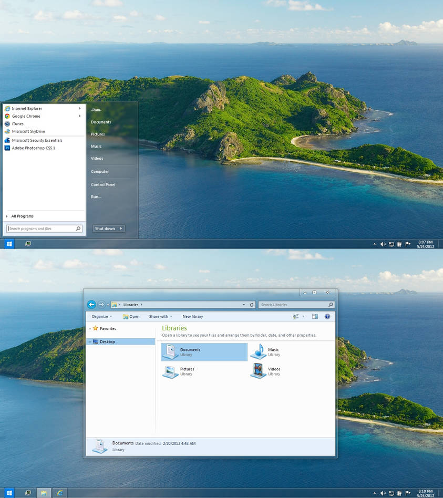Select Computer in the start menu
The height and width of the screenshot is (498, 443).
[100, 171]
